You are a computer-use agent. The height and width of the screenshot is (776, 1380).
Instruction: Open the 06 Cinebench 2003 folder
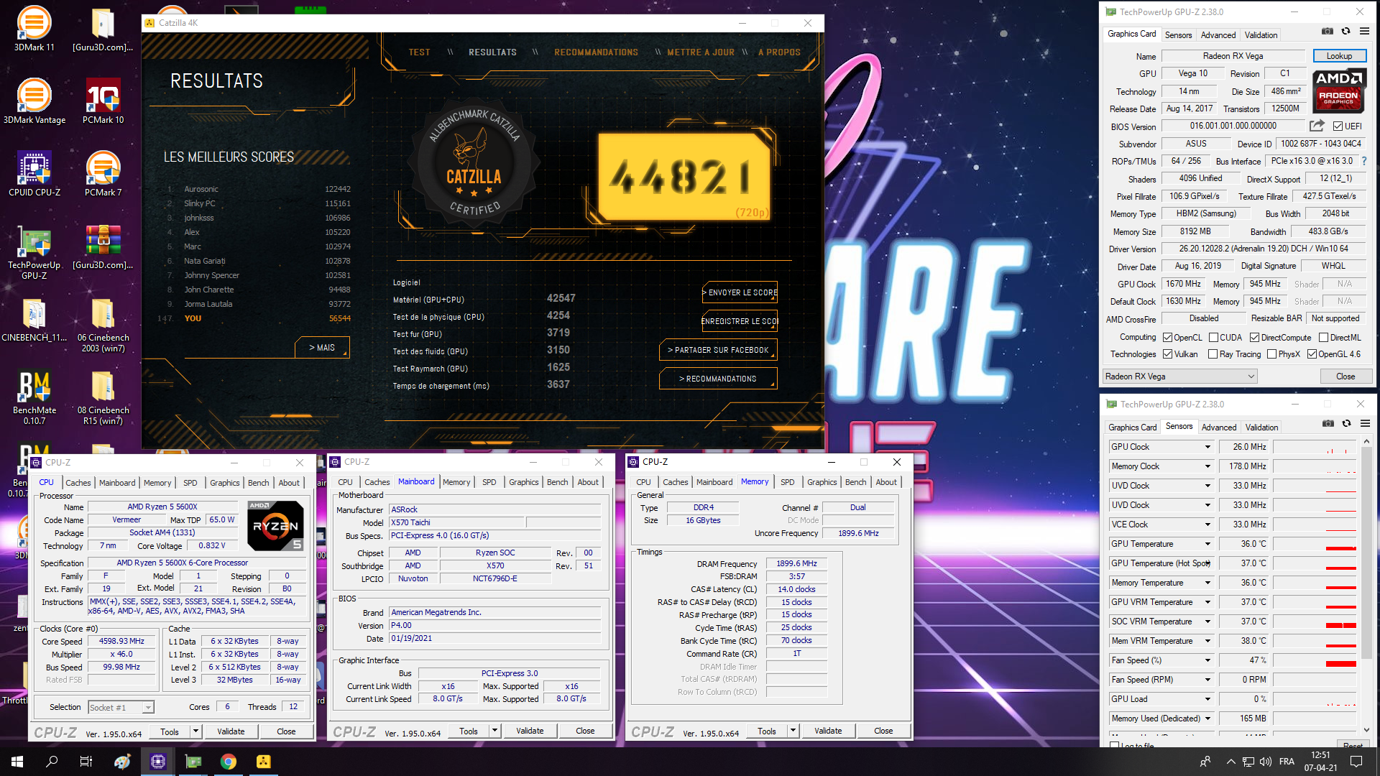103,324
